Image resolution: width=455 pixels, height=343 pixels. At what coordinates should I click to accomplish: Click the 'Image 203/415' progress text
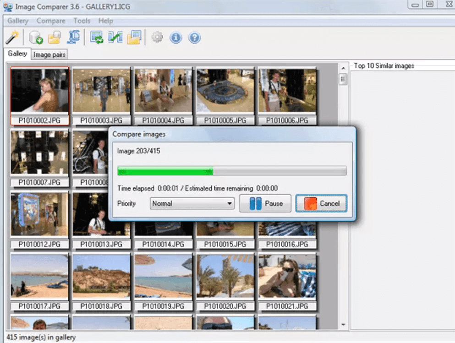[x=138, y=151]
